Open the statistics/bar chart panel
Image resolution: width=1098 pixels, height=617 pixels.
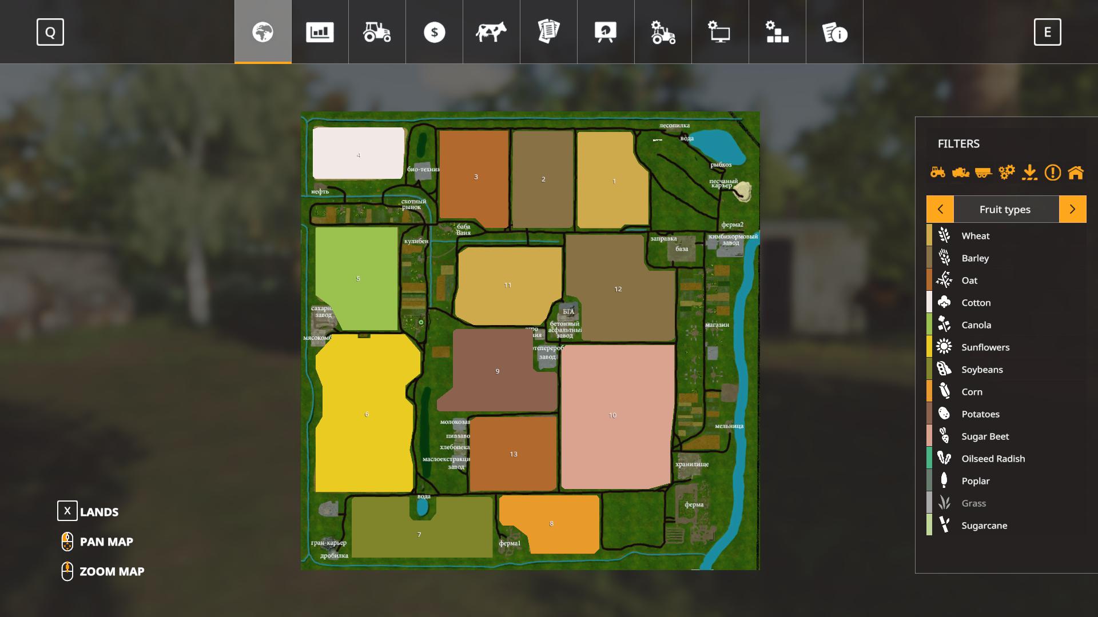(320, 31)
